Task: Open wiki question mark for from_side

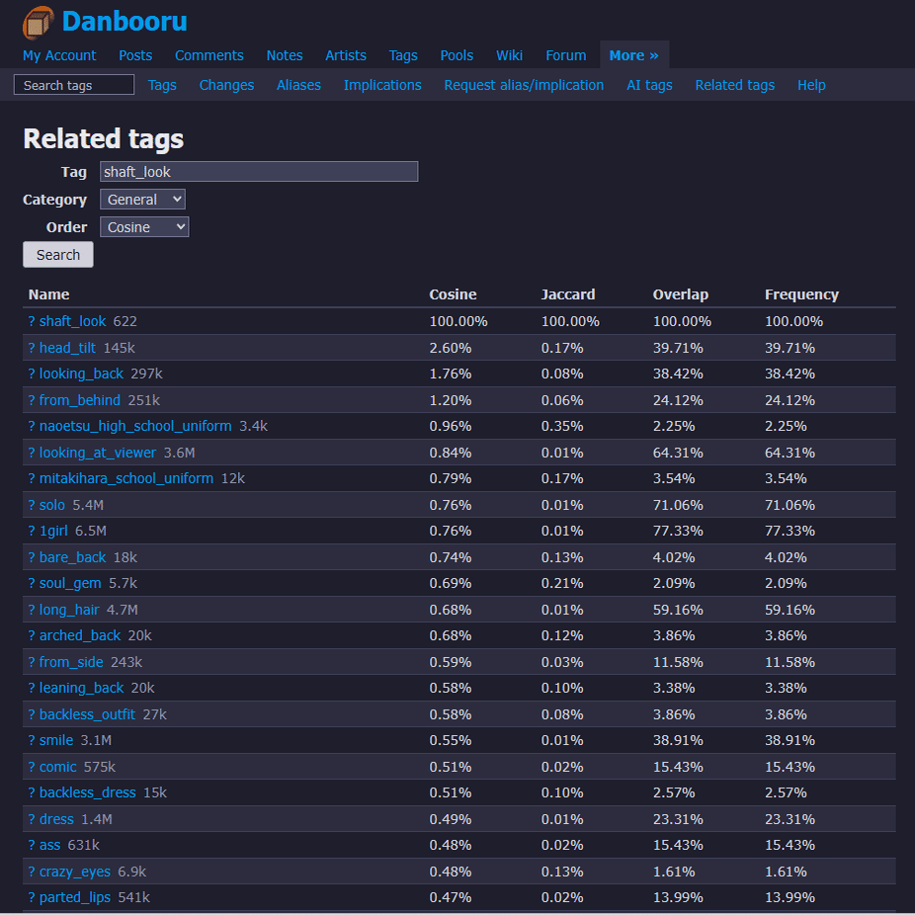Action: click(32, 662)
